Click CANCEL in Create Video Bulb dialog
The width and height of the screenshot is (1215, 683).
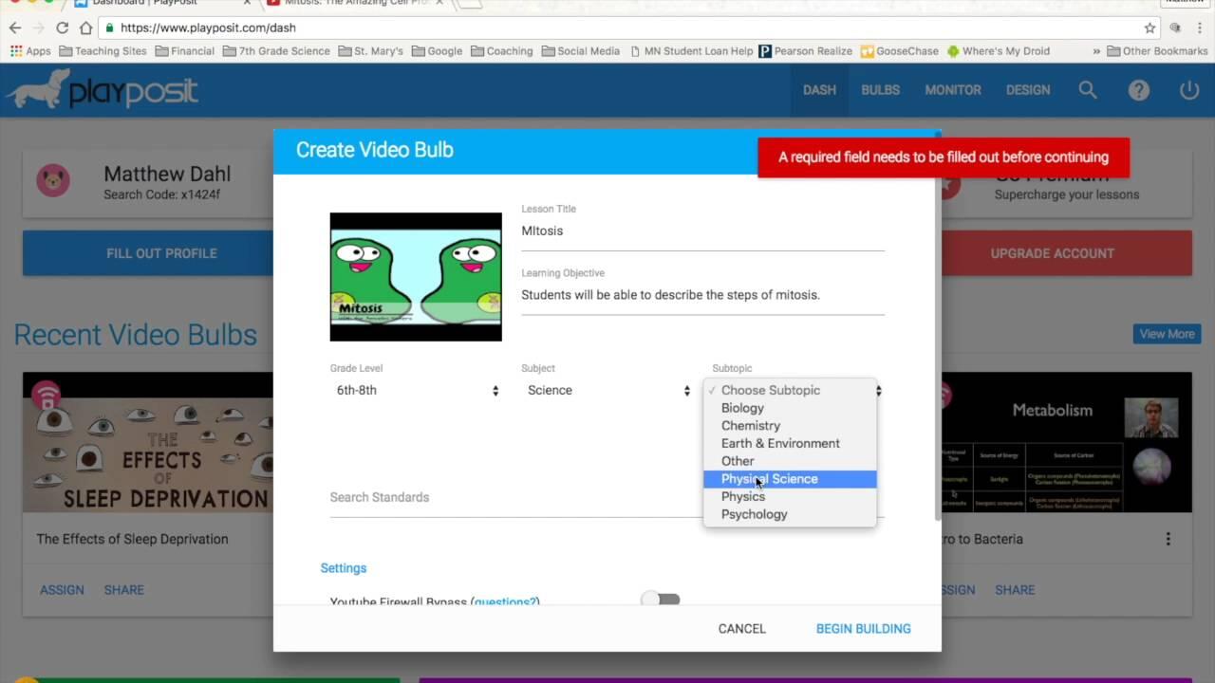(742, 628)
